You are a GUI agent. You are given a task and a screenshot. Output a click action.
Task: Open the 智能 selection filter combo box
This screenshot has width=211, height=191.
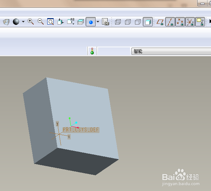click(x=171, y=51)
